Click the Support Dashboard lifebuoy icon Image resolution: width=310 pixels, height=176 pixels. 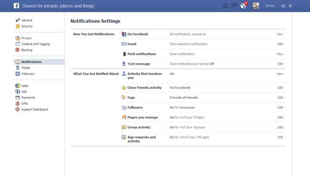coord(18,109)
